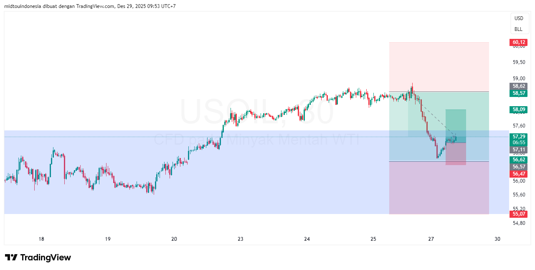The image size is (535, 270).
Task: Click the red 56,47 price label
Action: pos(517,173)
